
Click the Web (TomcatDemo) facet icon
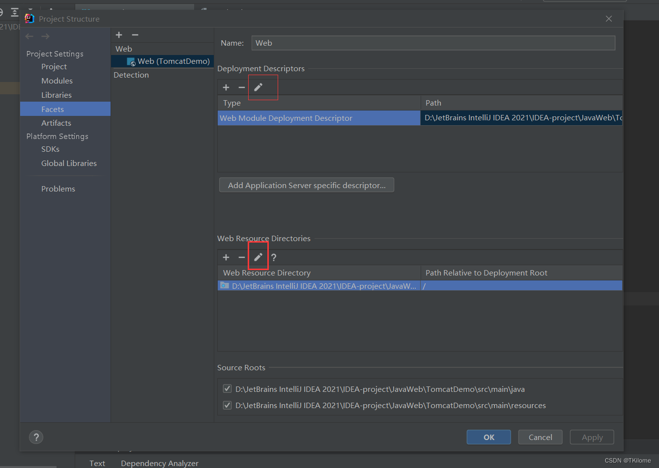tap(131, 61)
